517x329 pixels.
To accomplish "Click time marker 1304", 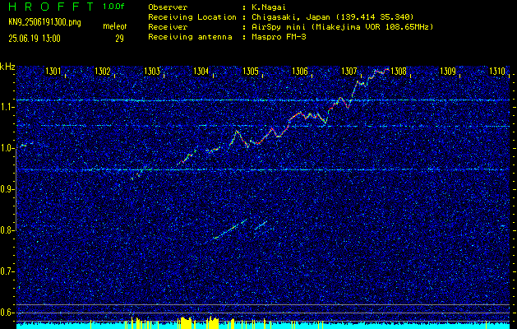I will coord(201,71).
